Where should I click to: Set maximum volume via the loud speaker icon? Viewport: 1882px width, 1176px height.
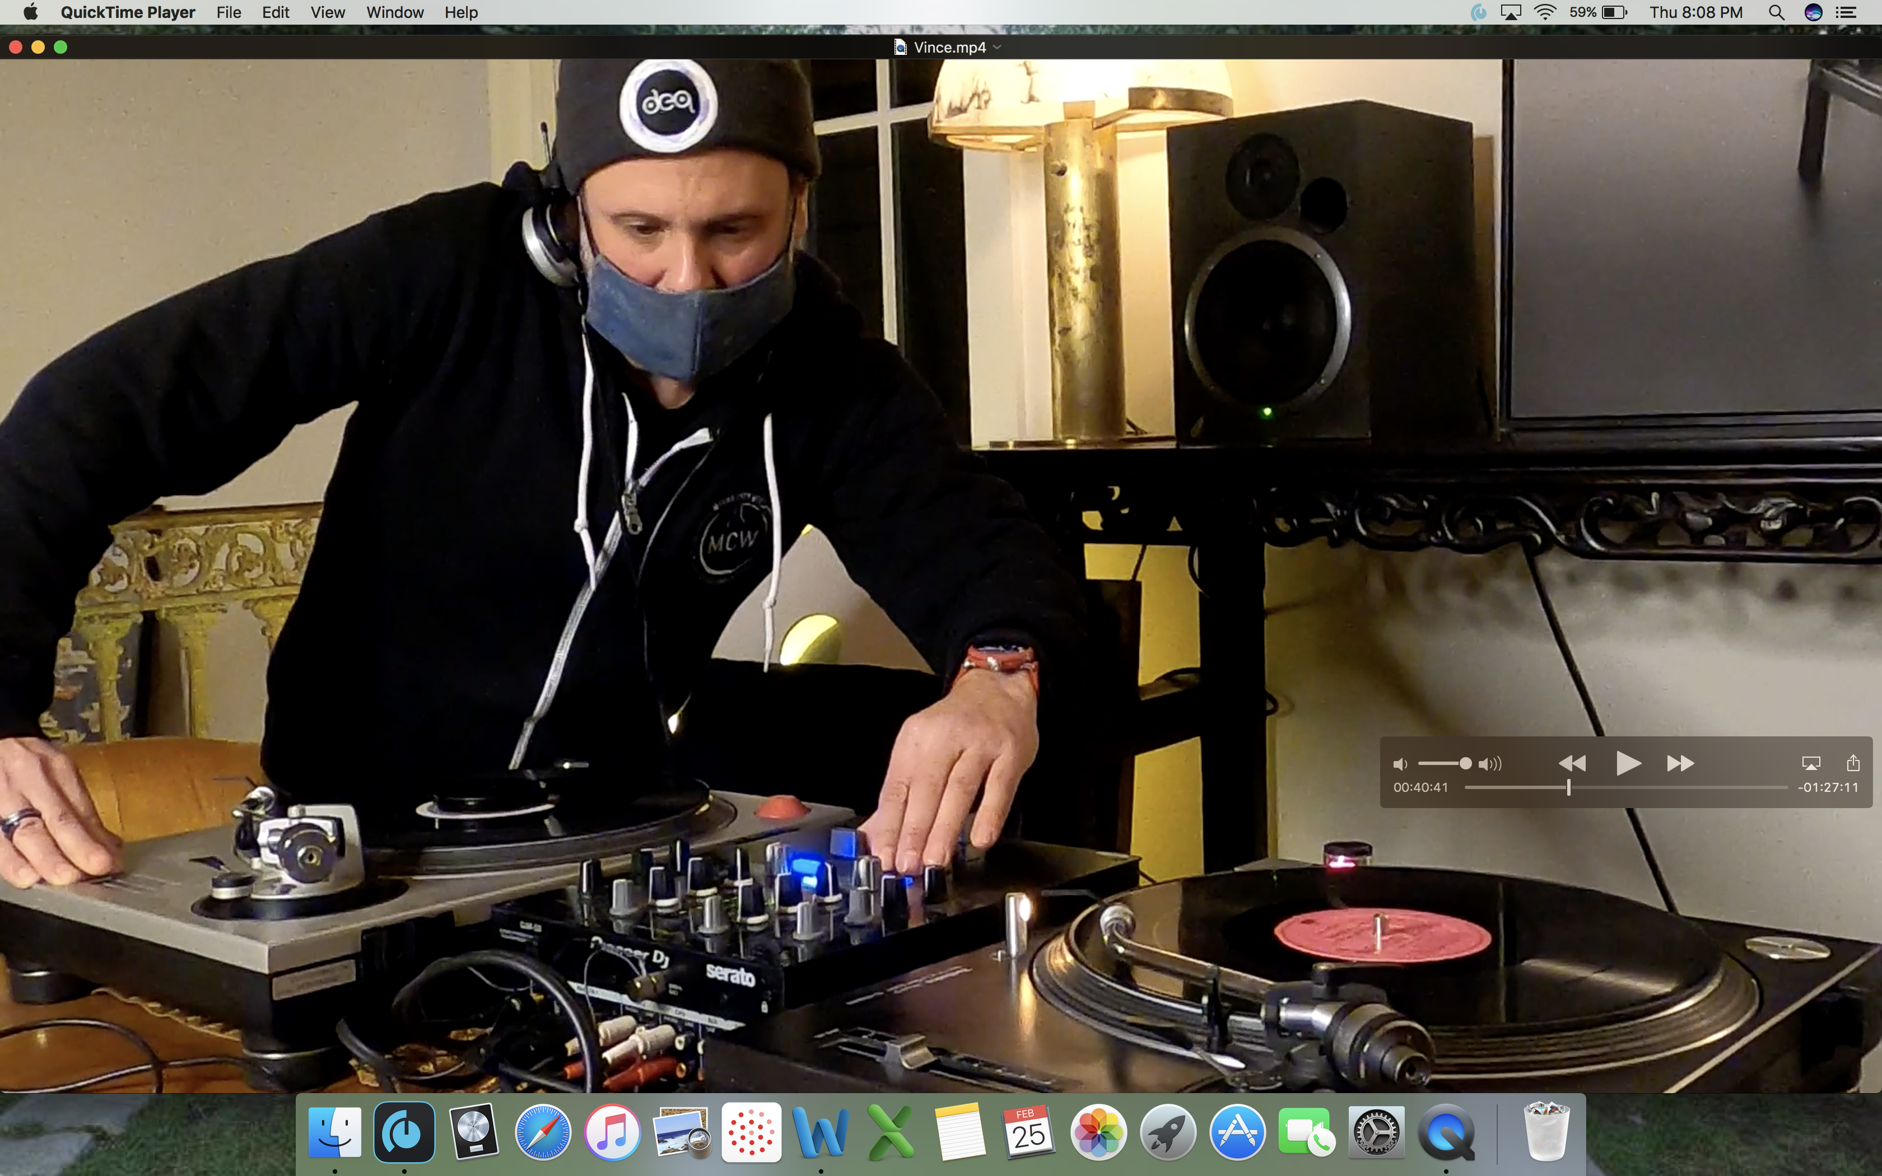[1490, 764]
